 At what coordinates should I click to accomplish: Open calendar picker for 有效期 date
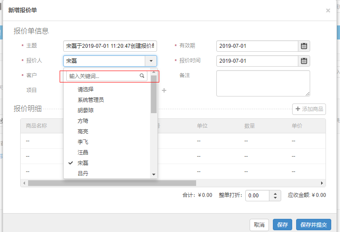coord(304,46)
